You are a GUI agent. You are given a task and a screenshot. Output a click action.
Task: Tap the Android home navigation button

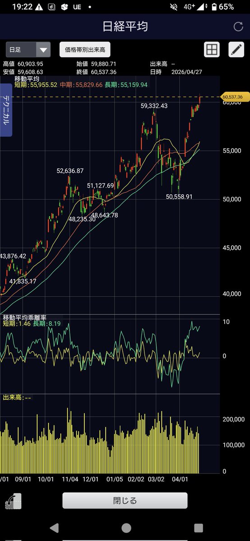[126, 528]
